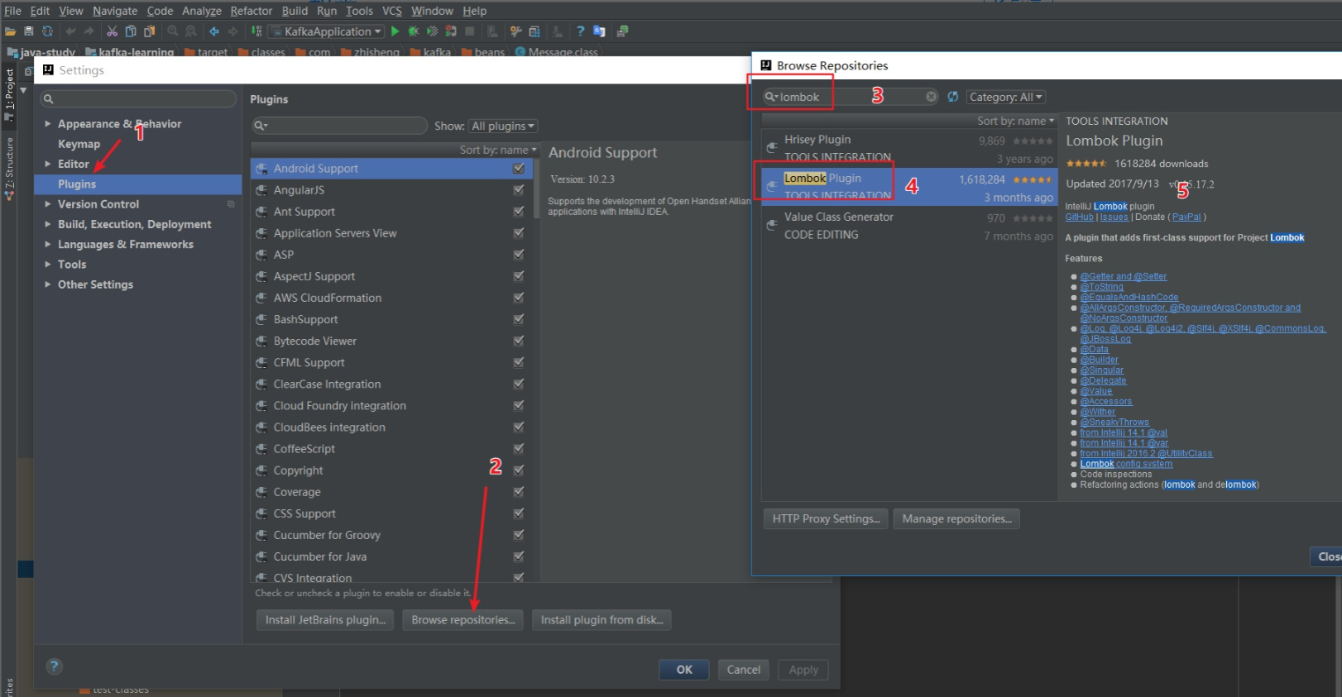Viewport: 1342px width, 697px height.
Task: Open Sort by name dropdown in Plugins list
Action: (498, 150)
